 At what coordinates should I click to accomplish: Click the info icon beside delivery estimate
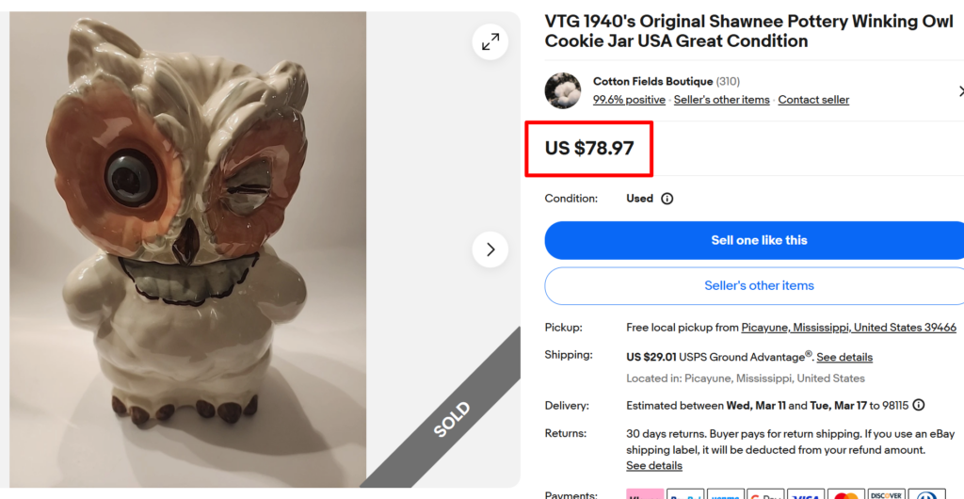pos(919,406)
